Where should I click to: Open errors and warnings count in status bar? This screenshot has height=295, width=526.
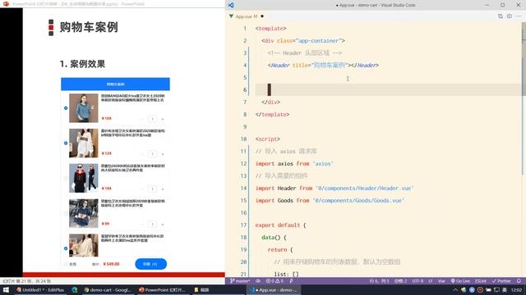click(x=275, y=281)
